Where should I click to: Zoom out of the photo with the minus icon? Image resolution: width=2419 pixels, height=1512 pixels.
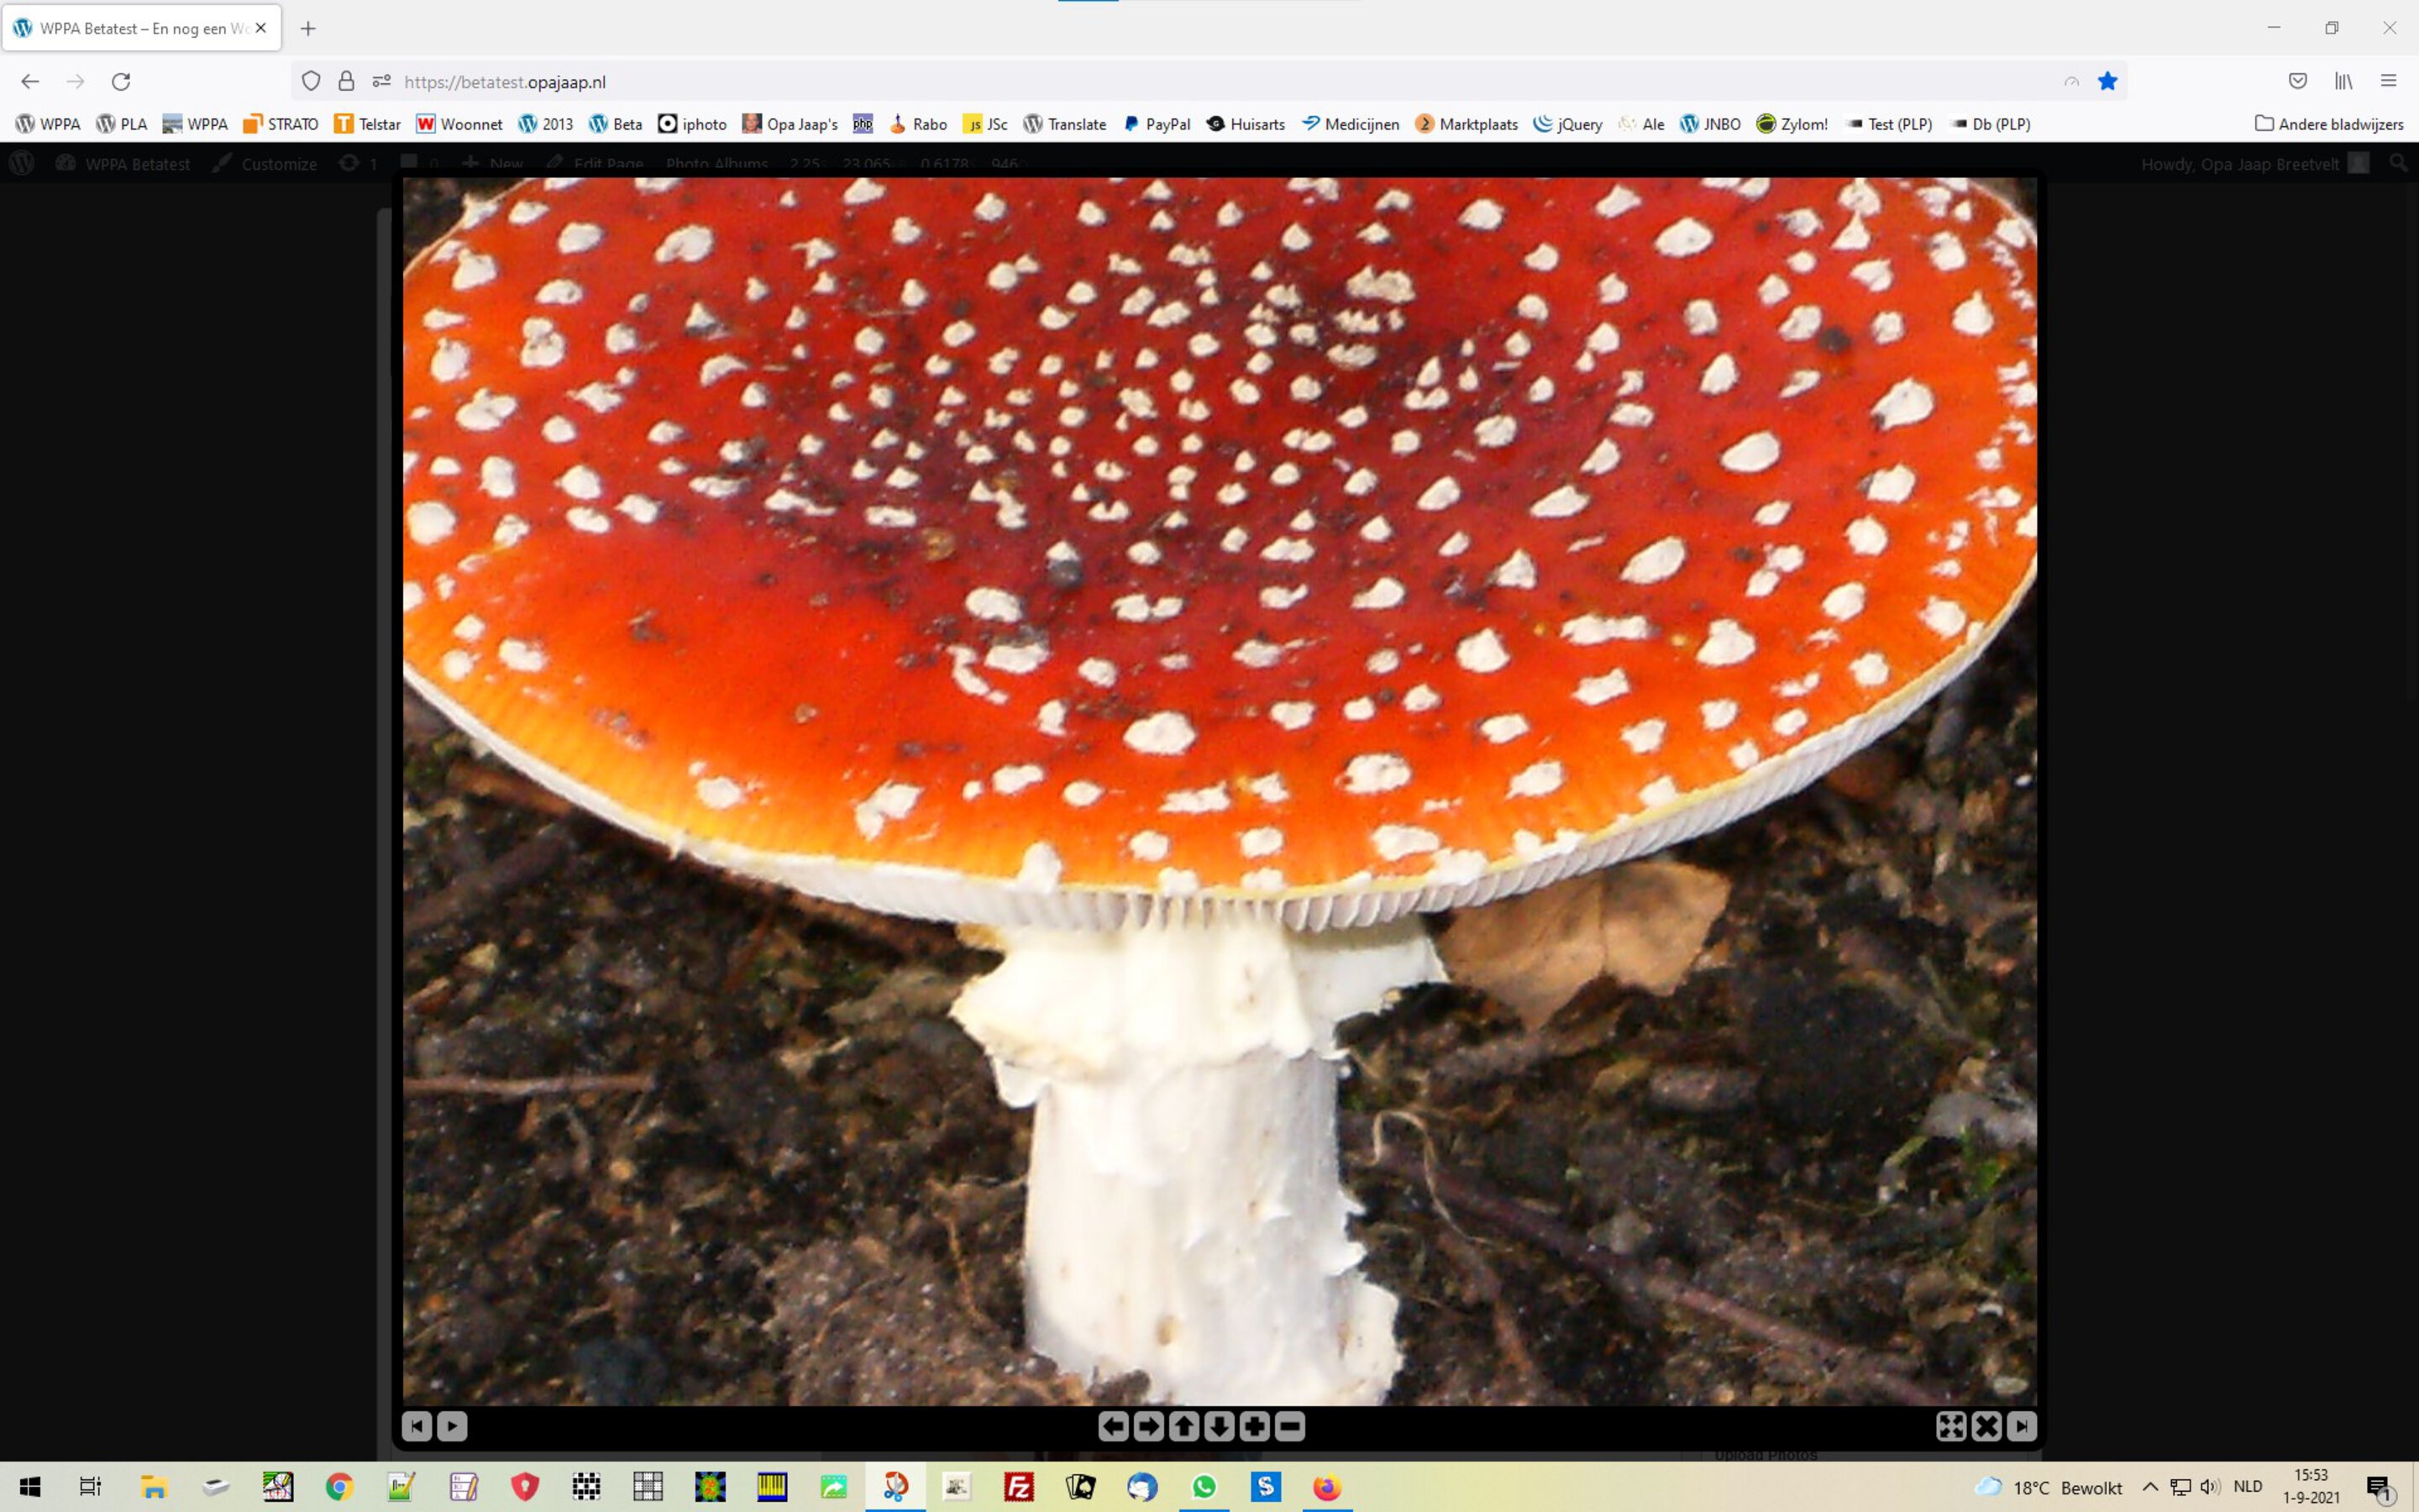point(1288,1426)
